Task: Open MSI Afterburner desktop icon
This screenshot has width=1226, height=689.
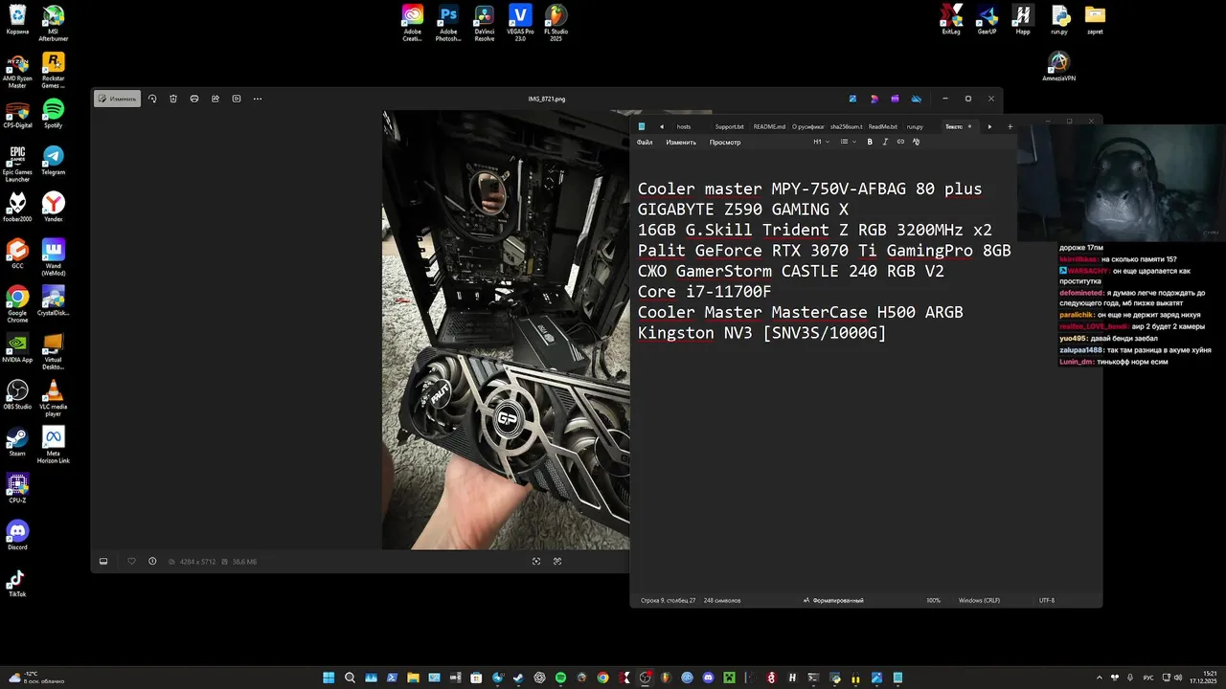Action: [x=54, y=22]
